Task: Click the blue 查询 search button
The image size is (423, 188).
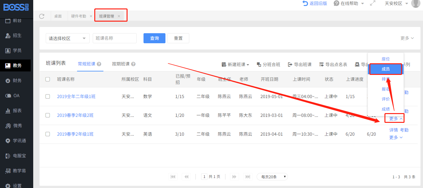Action: point(154,38)
